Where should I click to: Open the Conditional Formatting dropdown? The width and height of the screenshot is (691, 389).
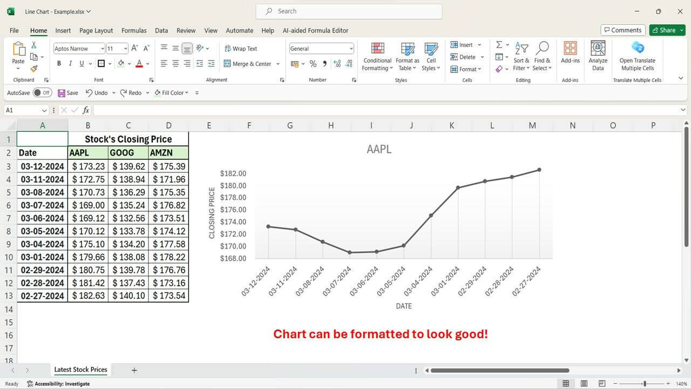coord(377,56)
